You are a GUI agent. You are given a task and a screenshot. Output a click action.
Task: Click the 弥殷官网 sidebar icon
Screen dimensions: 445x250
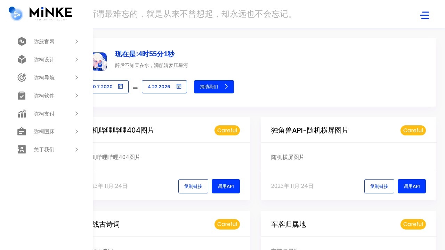[x=22, y=42]
